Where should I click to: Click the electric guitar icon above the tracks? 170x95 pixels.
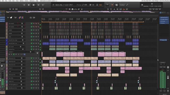[x=11, y=17]
